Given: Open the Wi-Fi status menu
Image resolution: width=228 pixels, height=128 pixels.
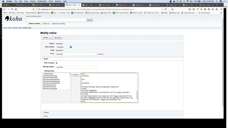Looking at the screenshot, I should (x=188, y=1).
